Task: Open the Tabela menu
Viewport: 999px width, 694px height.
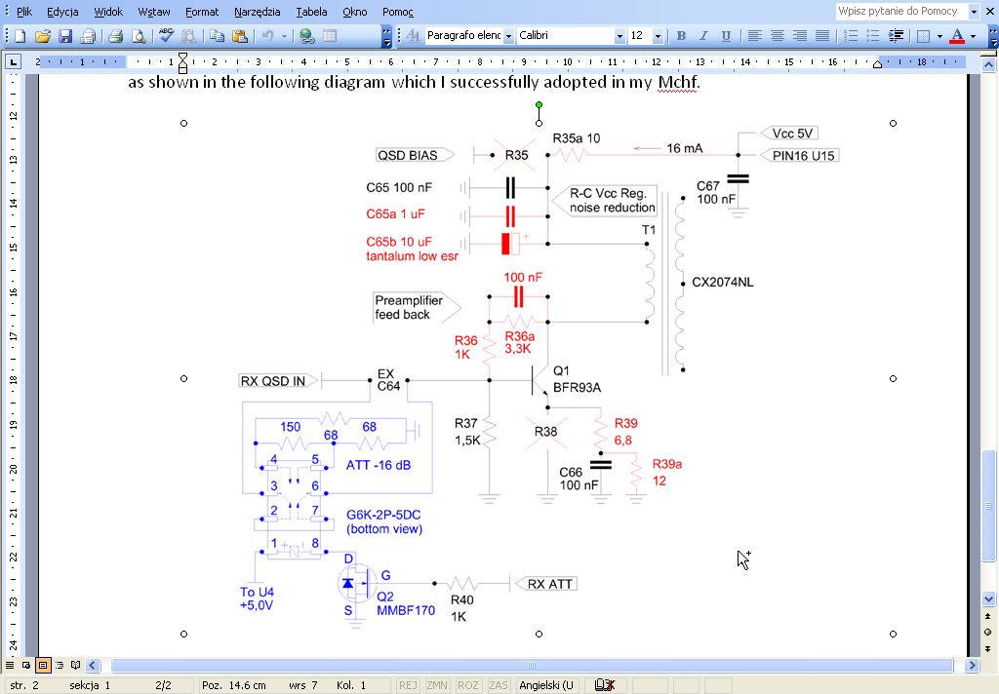Action: click(x=311, y=12)
